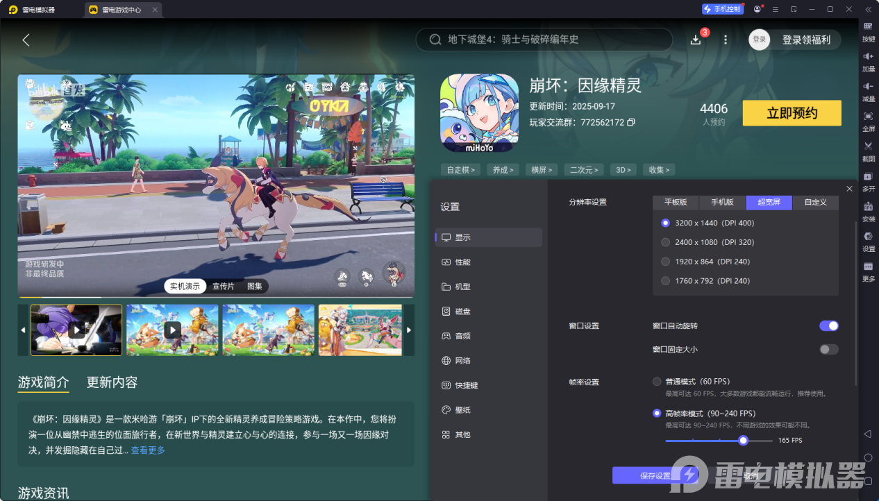Click the 立即预约 pre-register button
879x501 pixels.
click(792, 112)
